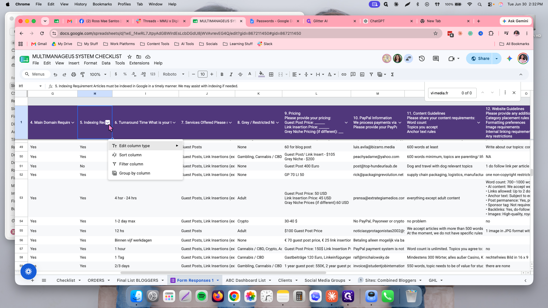Click Increase decimal places icon
The image size is (548, 308).
pyautogui.click(x=143, y=74)
